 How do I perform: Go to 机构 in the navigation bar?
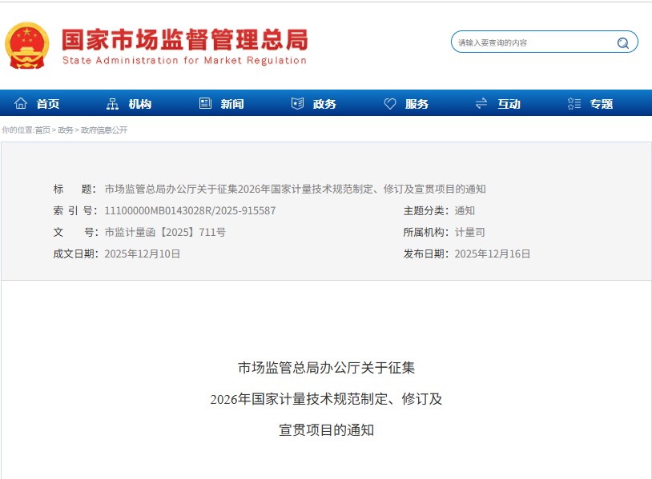(139, 104)
